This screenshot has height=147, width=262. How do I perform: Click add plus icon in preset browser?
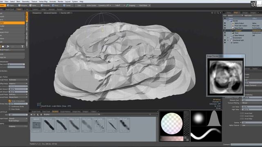[x=41, y=114]
